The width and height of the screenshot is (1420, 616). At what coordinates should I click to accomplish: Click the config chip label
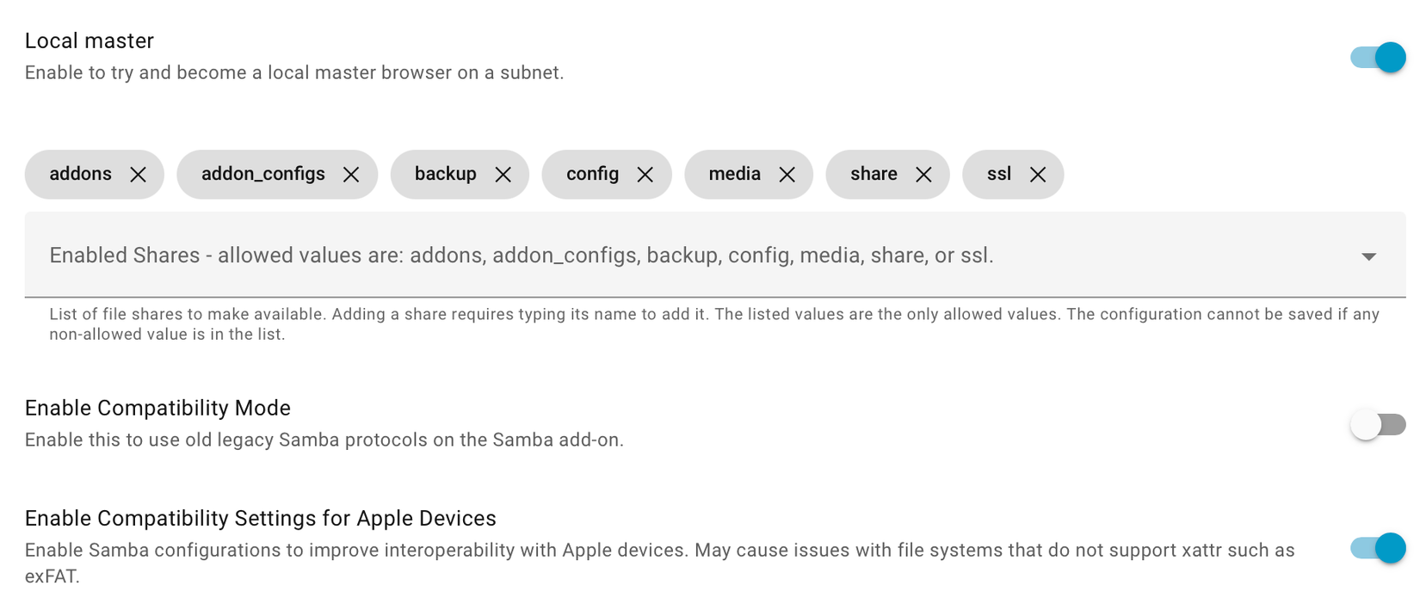[x=592, y=174]
